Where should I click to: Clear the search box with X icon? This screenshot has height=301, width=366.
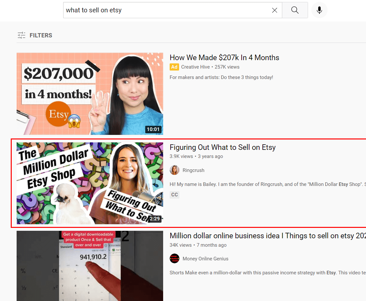[274, 10]
